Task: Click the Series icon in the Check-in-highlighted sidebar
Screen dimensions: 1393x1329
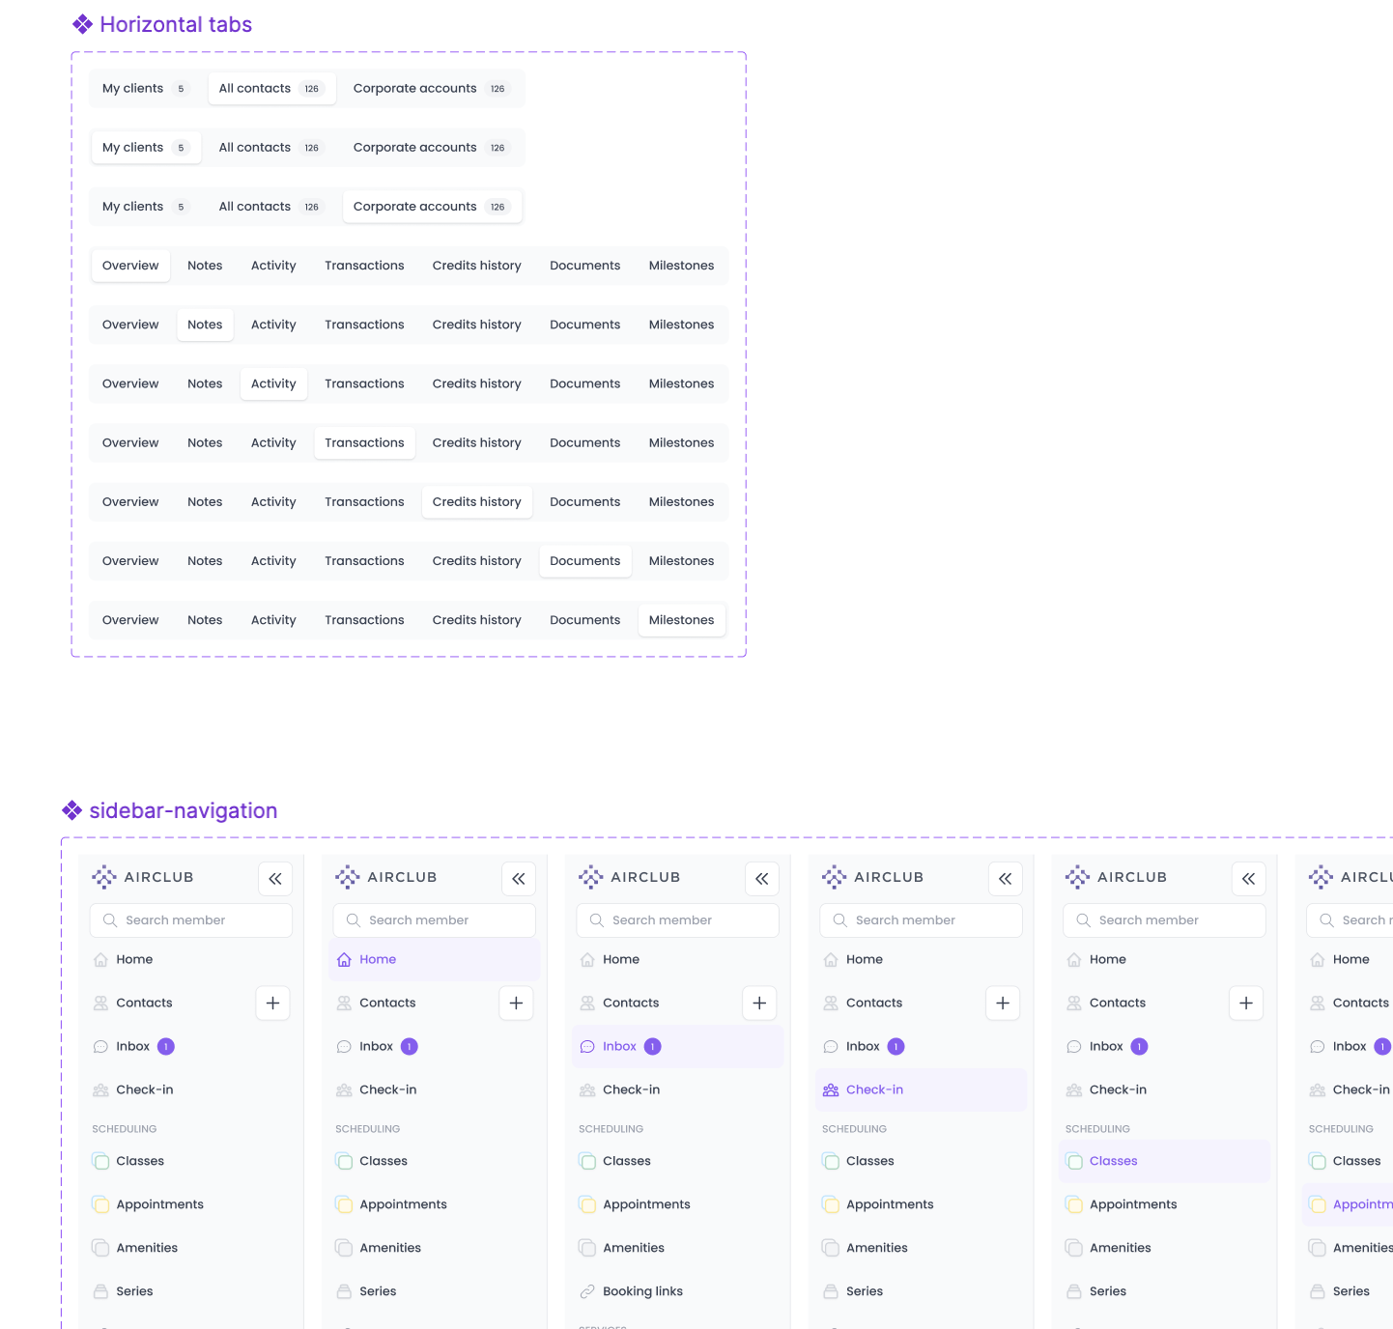Action: point(831,1291)
